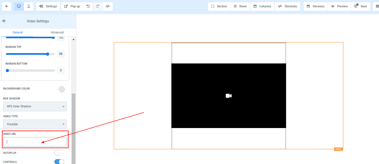Click the Video URL input field
This screenshot has height=164, width=379.
click(35, 142)
